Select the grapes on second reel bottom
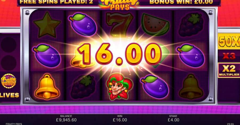The width and height of the screenshot is (240, 125). [x=83, y=87]
